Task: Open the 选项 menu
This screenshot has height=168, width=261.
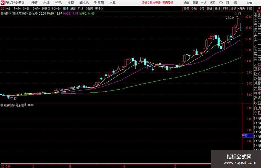Action: [x=212, y=3]
